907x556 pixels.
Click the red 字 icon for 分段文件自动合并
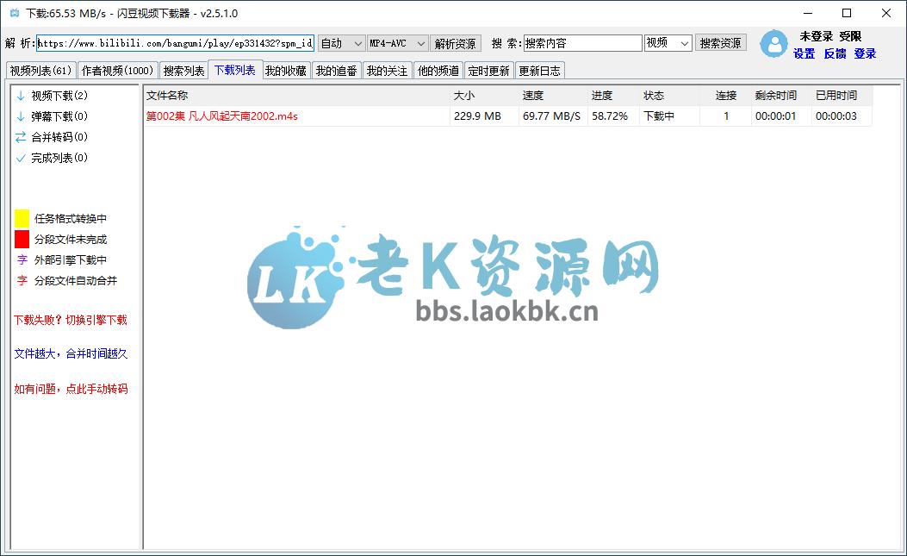(22, 281)
